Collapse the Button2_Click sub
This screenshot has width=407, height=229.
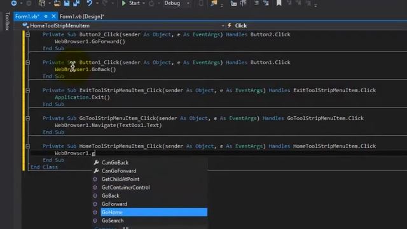(x=28, y=34)
